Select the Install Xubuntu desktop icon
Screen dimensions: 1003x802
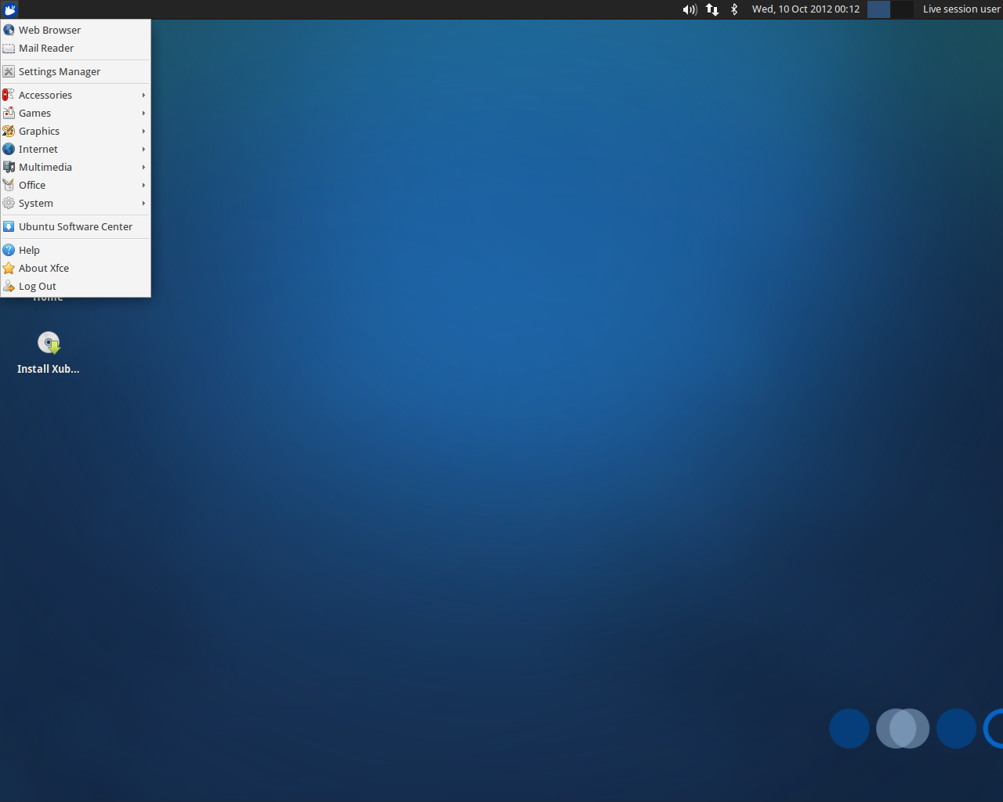pyautogui.click(x=49, y=342)
